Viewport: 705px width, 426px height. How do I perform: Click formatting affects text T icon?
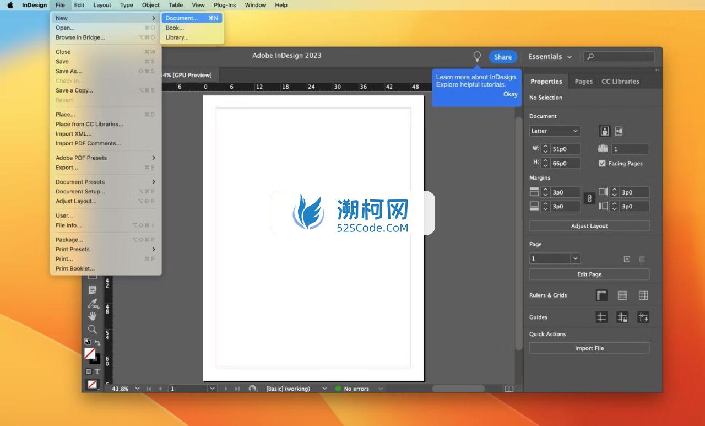tap(97, 371)
